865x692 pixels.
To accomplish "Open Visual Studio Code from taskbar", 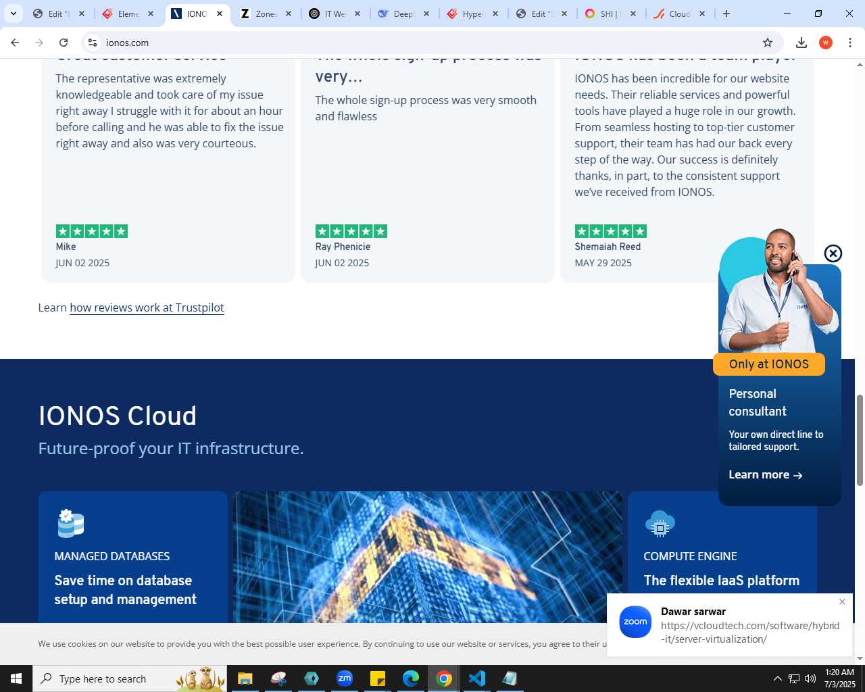I will point(477,678).
